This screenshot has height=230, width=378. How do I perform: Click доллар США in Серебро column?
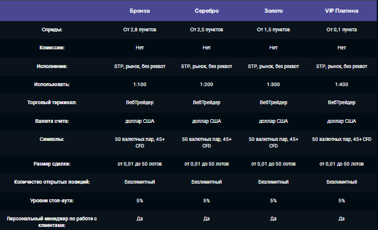point(206,121)
